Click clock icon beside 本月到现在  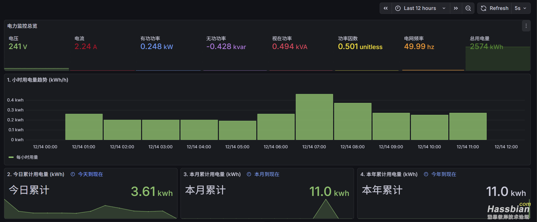tap(249, 174)
